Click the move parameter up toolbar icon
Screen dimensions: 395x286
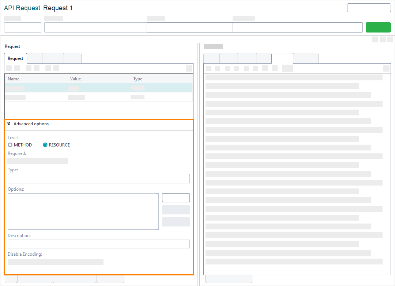click(x=28, y=68)
